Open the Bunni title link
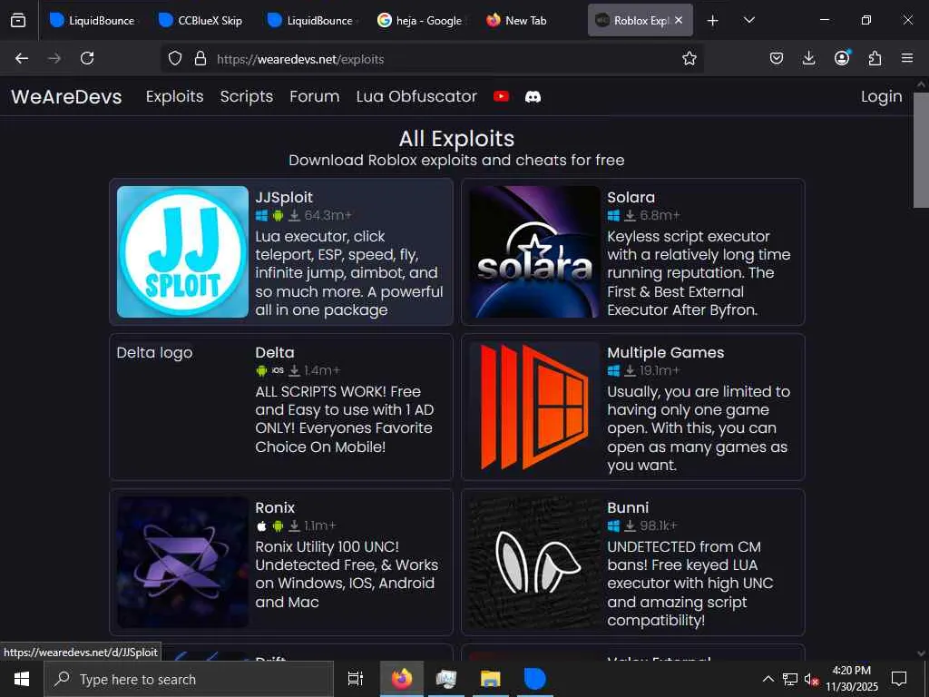This screenshot has width=929, height=697. [x=628, y=508]
